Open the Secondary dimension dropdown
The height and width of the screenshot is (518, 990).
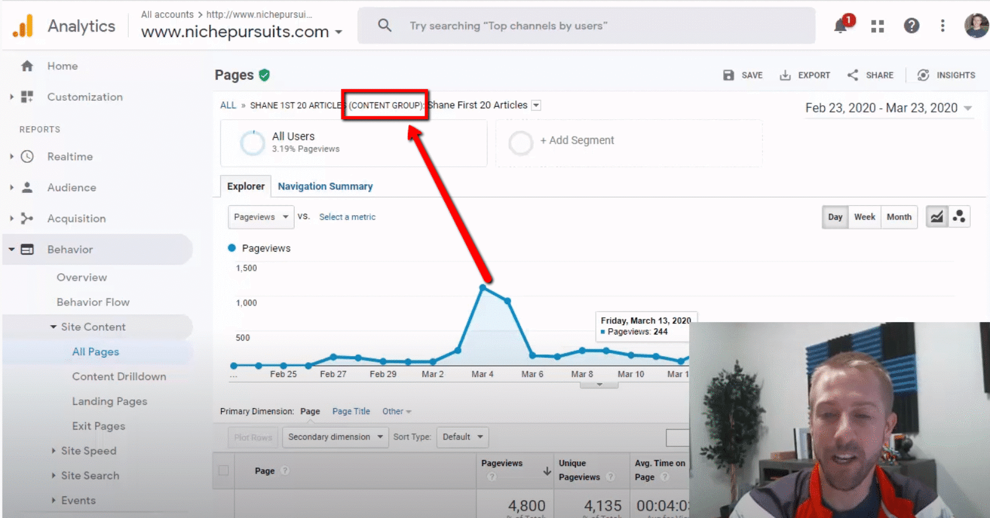point(335,437)
